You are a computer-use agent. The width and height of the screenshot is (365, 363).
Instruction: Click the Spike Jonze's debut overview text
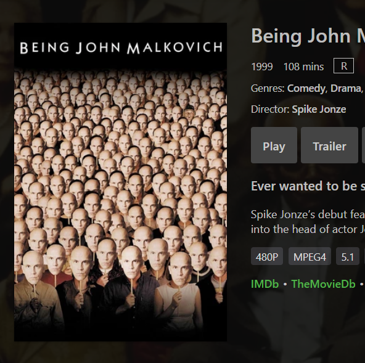pos(308,222)
